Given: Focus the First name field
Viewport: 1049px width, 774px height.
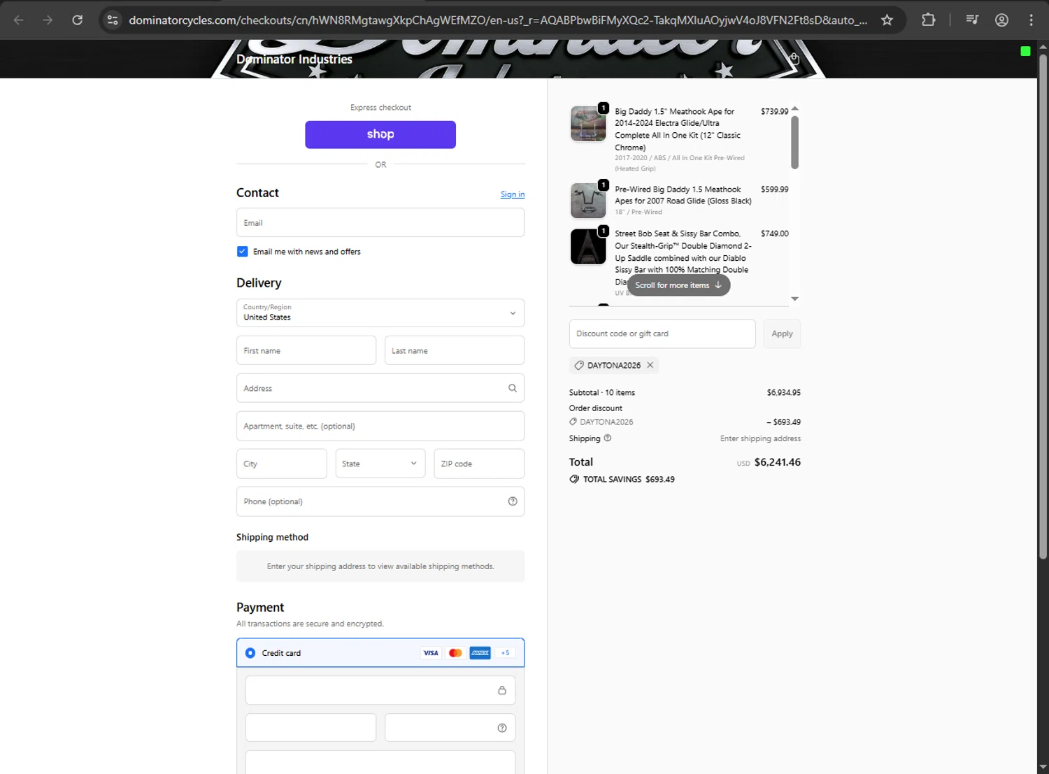Looking at the screenshot, I should (306, 350).
